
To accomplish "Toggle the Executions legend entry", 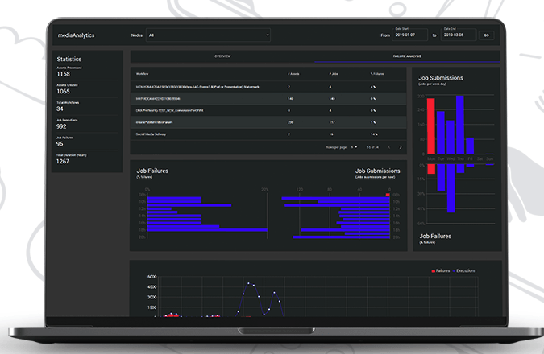I will pyautogui.click(x=464, y=270).
